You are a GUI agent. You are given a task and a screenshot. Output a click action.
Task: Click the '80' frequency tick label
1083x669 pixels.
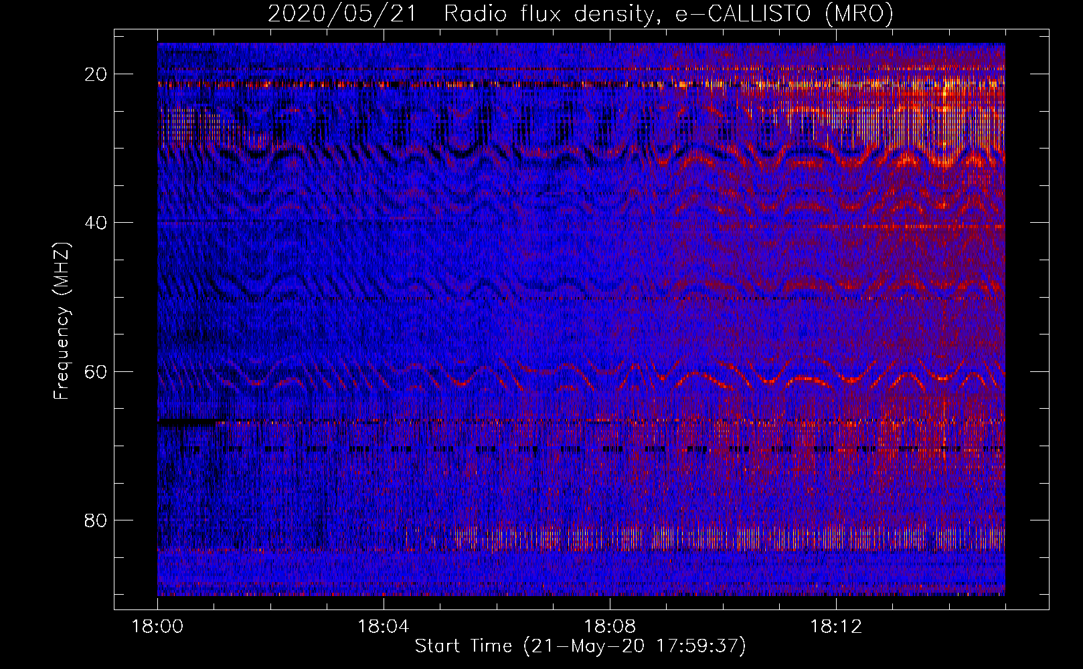click(96, 520)
